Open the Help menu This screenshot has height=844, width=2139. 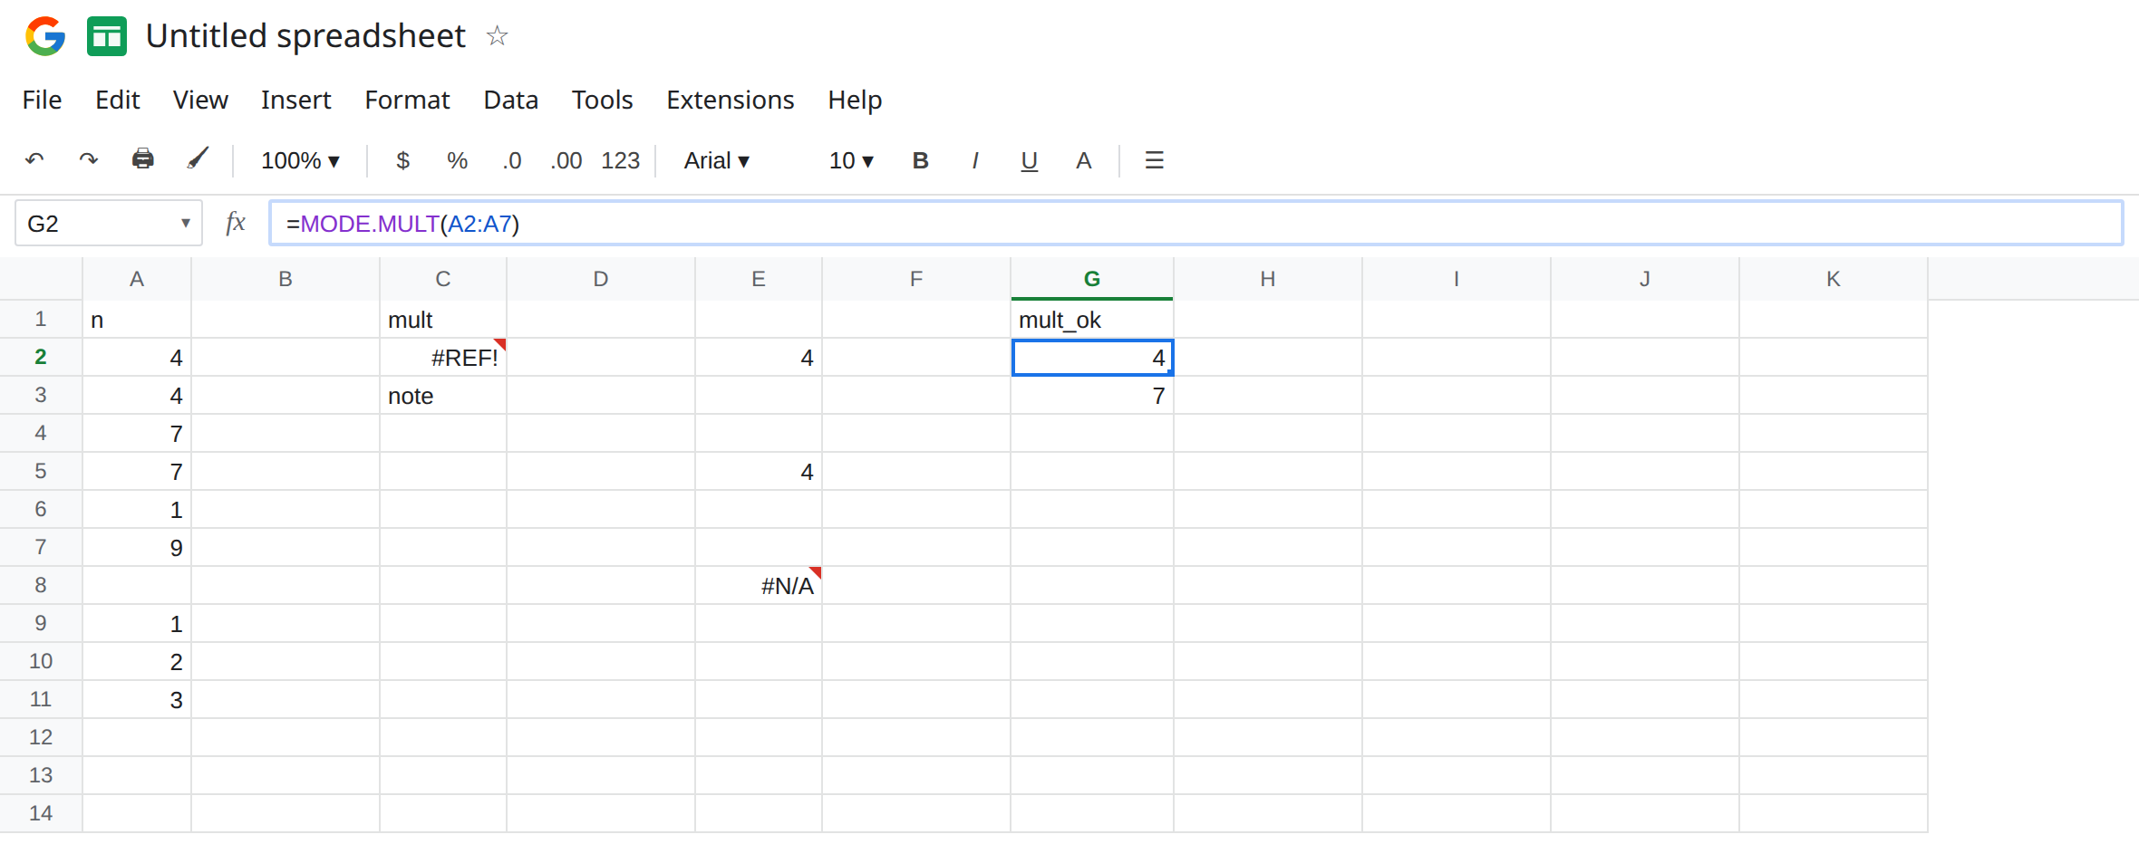(855, 100)
